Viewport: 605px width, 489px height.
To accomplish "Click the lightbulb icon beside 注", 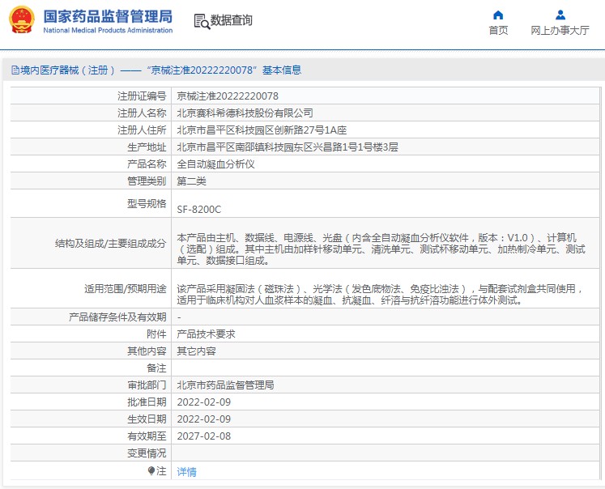I will tap(151, 470).
